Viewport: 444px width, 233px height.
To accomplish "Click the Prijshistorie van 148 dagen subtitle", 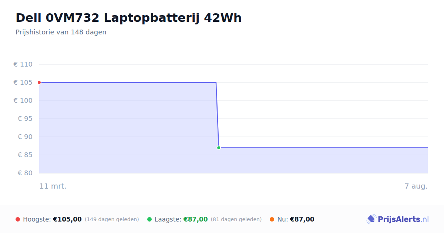I will coord(61,32).
